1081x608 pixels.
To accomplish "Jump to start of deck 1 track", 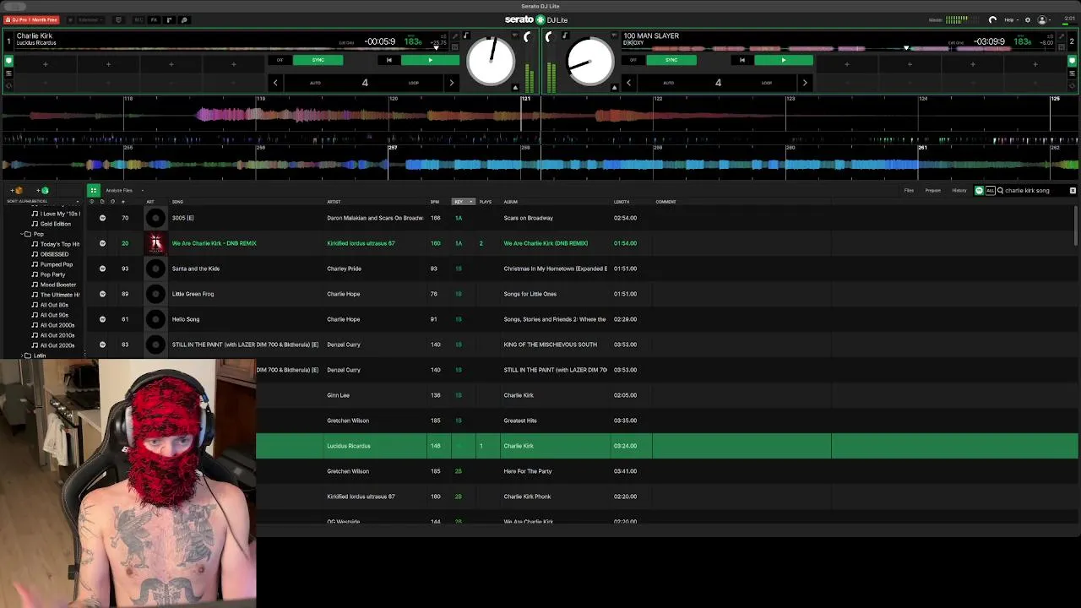I will (x=388, y=60).
